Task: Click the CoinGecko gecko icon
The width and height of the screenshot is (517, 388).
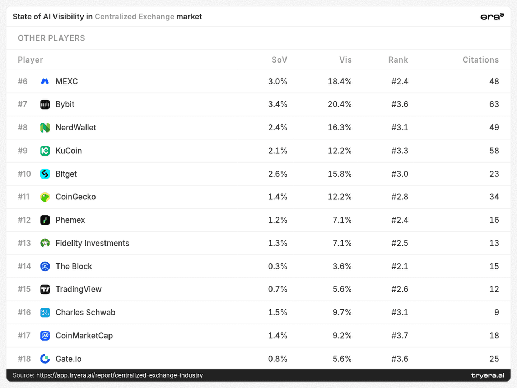Action: pos(45,197)
